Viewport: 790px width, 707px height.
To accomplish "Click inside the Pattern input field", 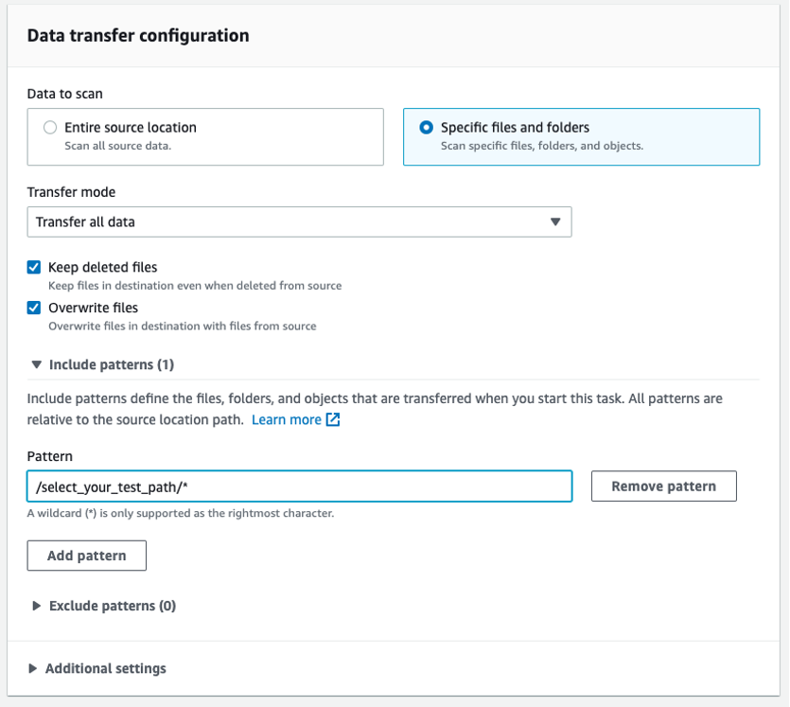I will point(299,486).
